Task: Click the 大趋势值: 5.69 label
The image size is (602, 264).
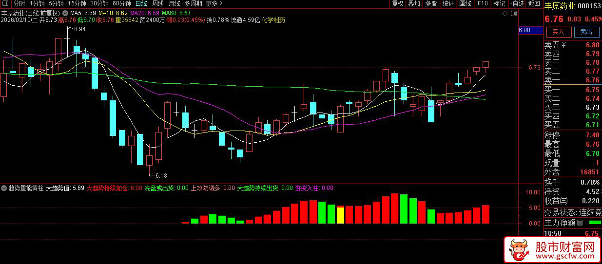Action: (65, 188)
